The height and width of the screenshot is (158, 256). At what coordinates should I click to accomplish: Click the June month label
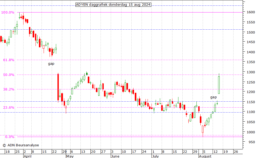pos(115,156)
